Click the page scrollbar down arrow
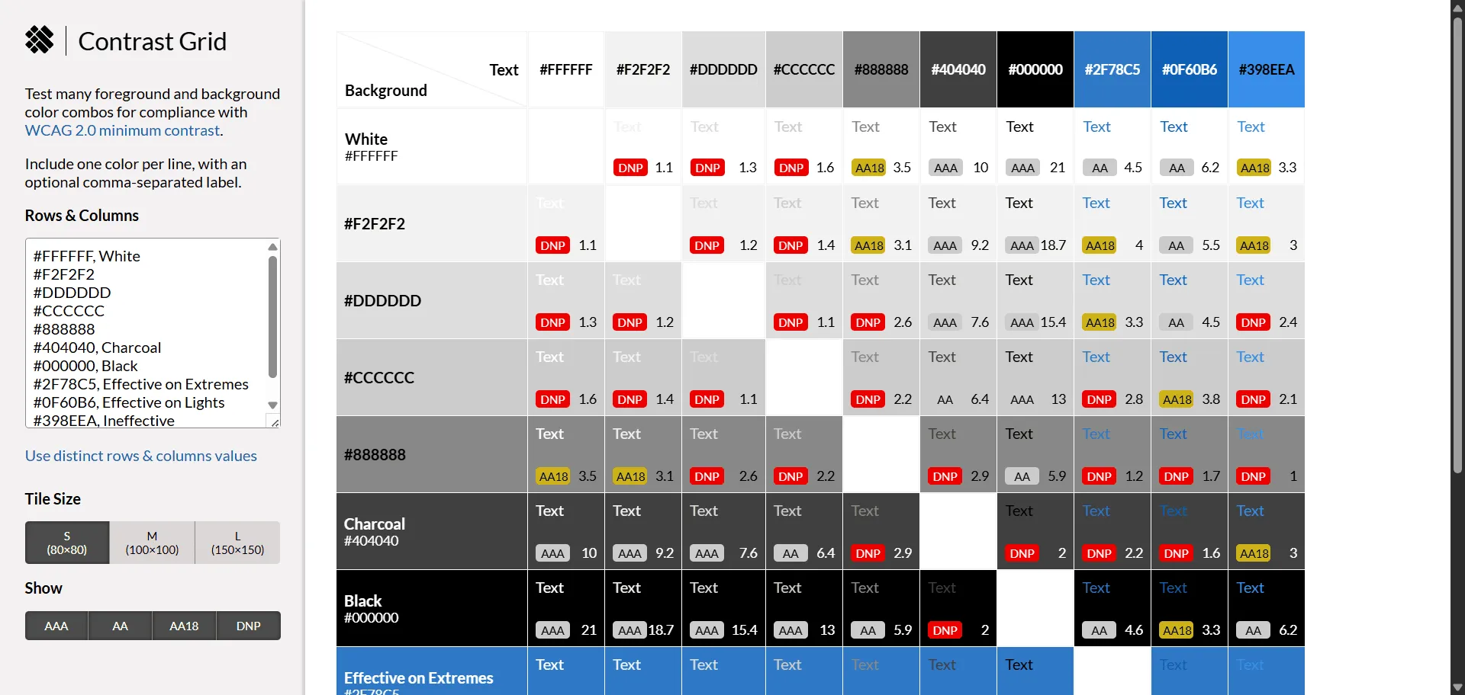The image size is (1465, 695). click(1458, 687)
